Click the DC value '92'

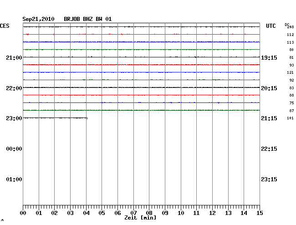click(291, 80)
